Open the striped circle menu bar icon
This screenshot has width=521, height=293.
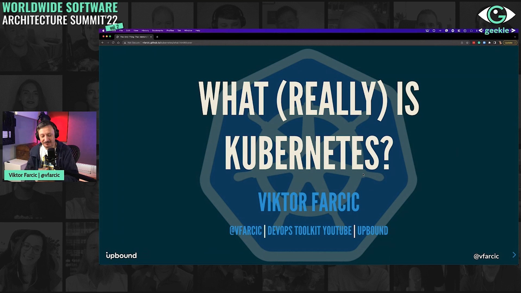pos(453,31)
